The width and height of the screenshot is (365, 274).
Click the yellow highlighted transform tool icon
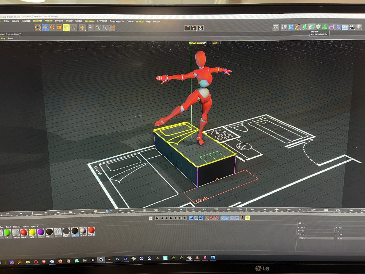(x=66, y=27)
